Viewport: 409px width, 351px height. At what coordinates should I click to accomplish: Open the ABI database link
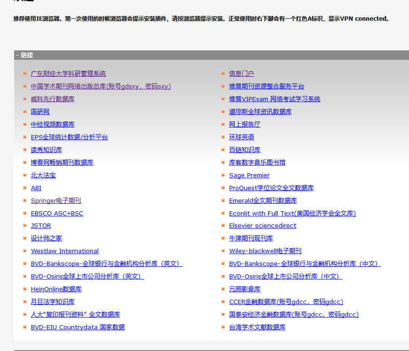tap(36, 188)
